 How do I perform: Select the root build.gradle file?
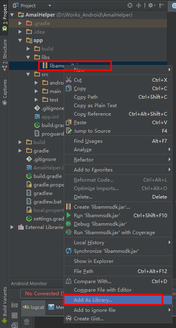tap(44, 176)
